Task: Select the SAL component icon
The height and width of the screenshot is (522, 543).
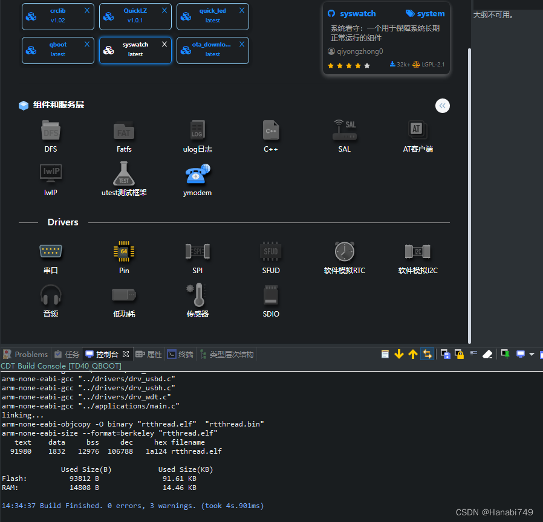Action: 344,130
